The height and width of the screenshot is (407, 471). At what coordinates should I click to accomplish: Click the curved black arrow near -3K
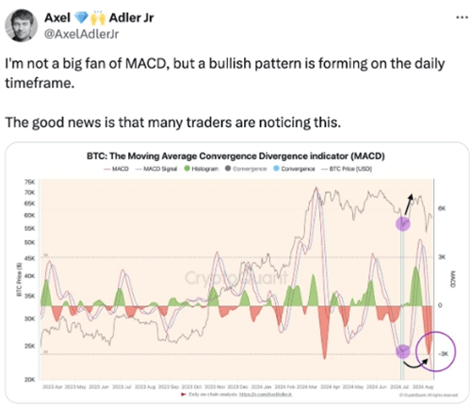click(415, 363)
